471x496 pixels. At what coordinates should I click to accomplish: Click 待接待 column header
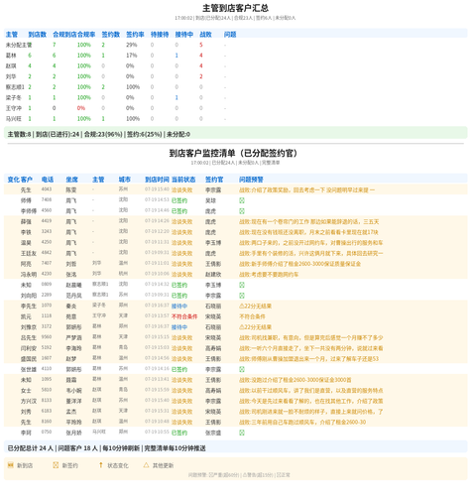pos(160,35)
